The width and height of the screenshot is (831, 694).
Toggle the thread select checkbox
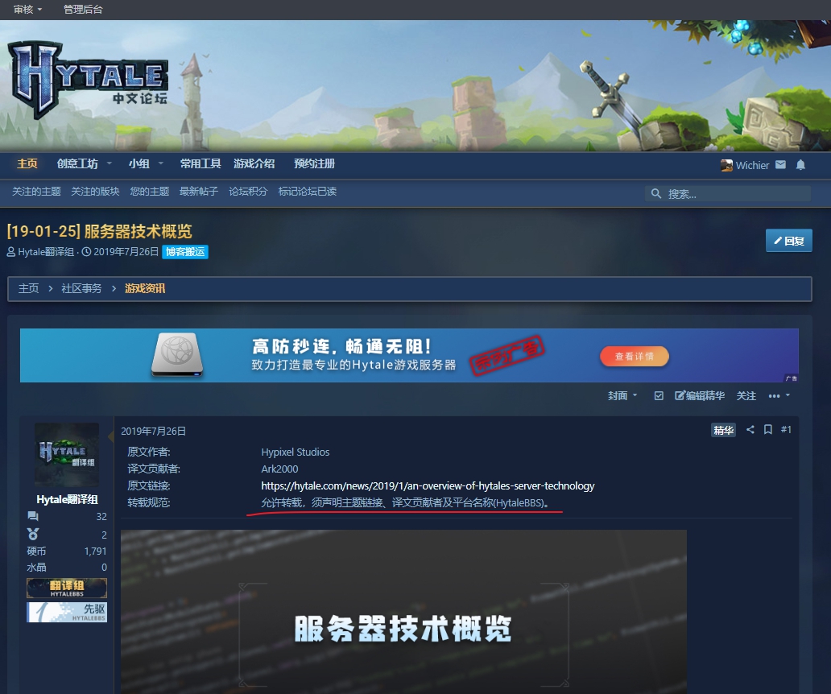659,396
